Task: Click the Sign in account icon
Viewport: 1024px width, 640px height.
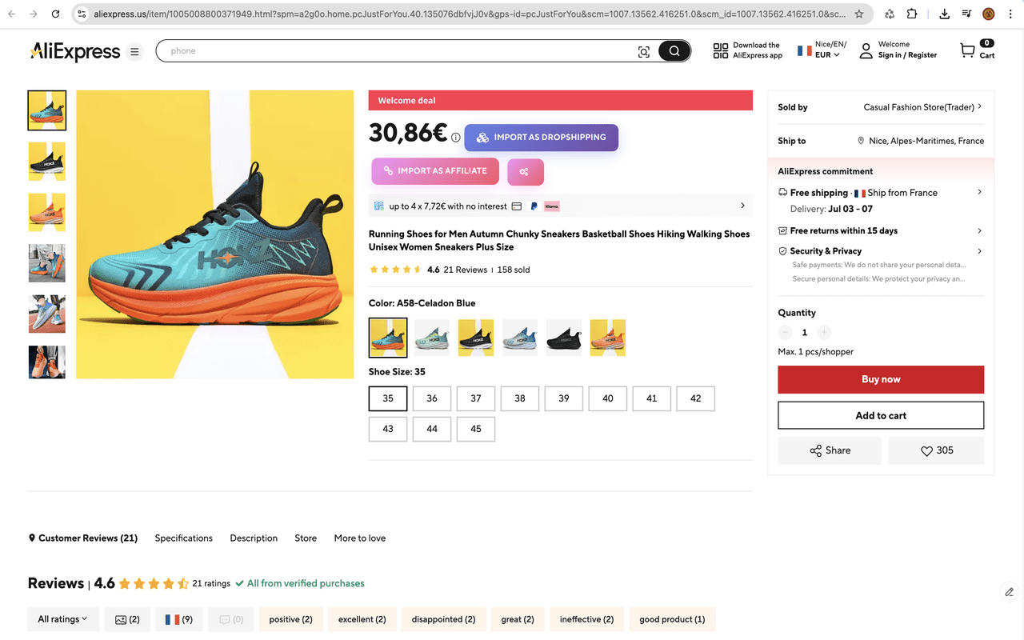Action: point(866,50)
